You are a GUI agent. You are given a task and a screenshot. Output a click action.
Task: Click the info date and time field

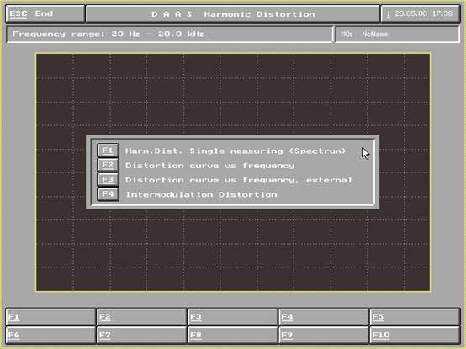[421, 13]
